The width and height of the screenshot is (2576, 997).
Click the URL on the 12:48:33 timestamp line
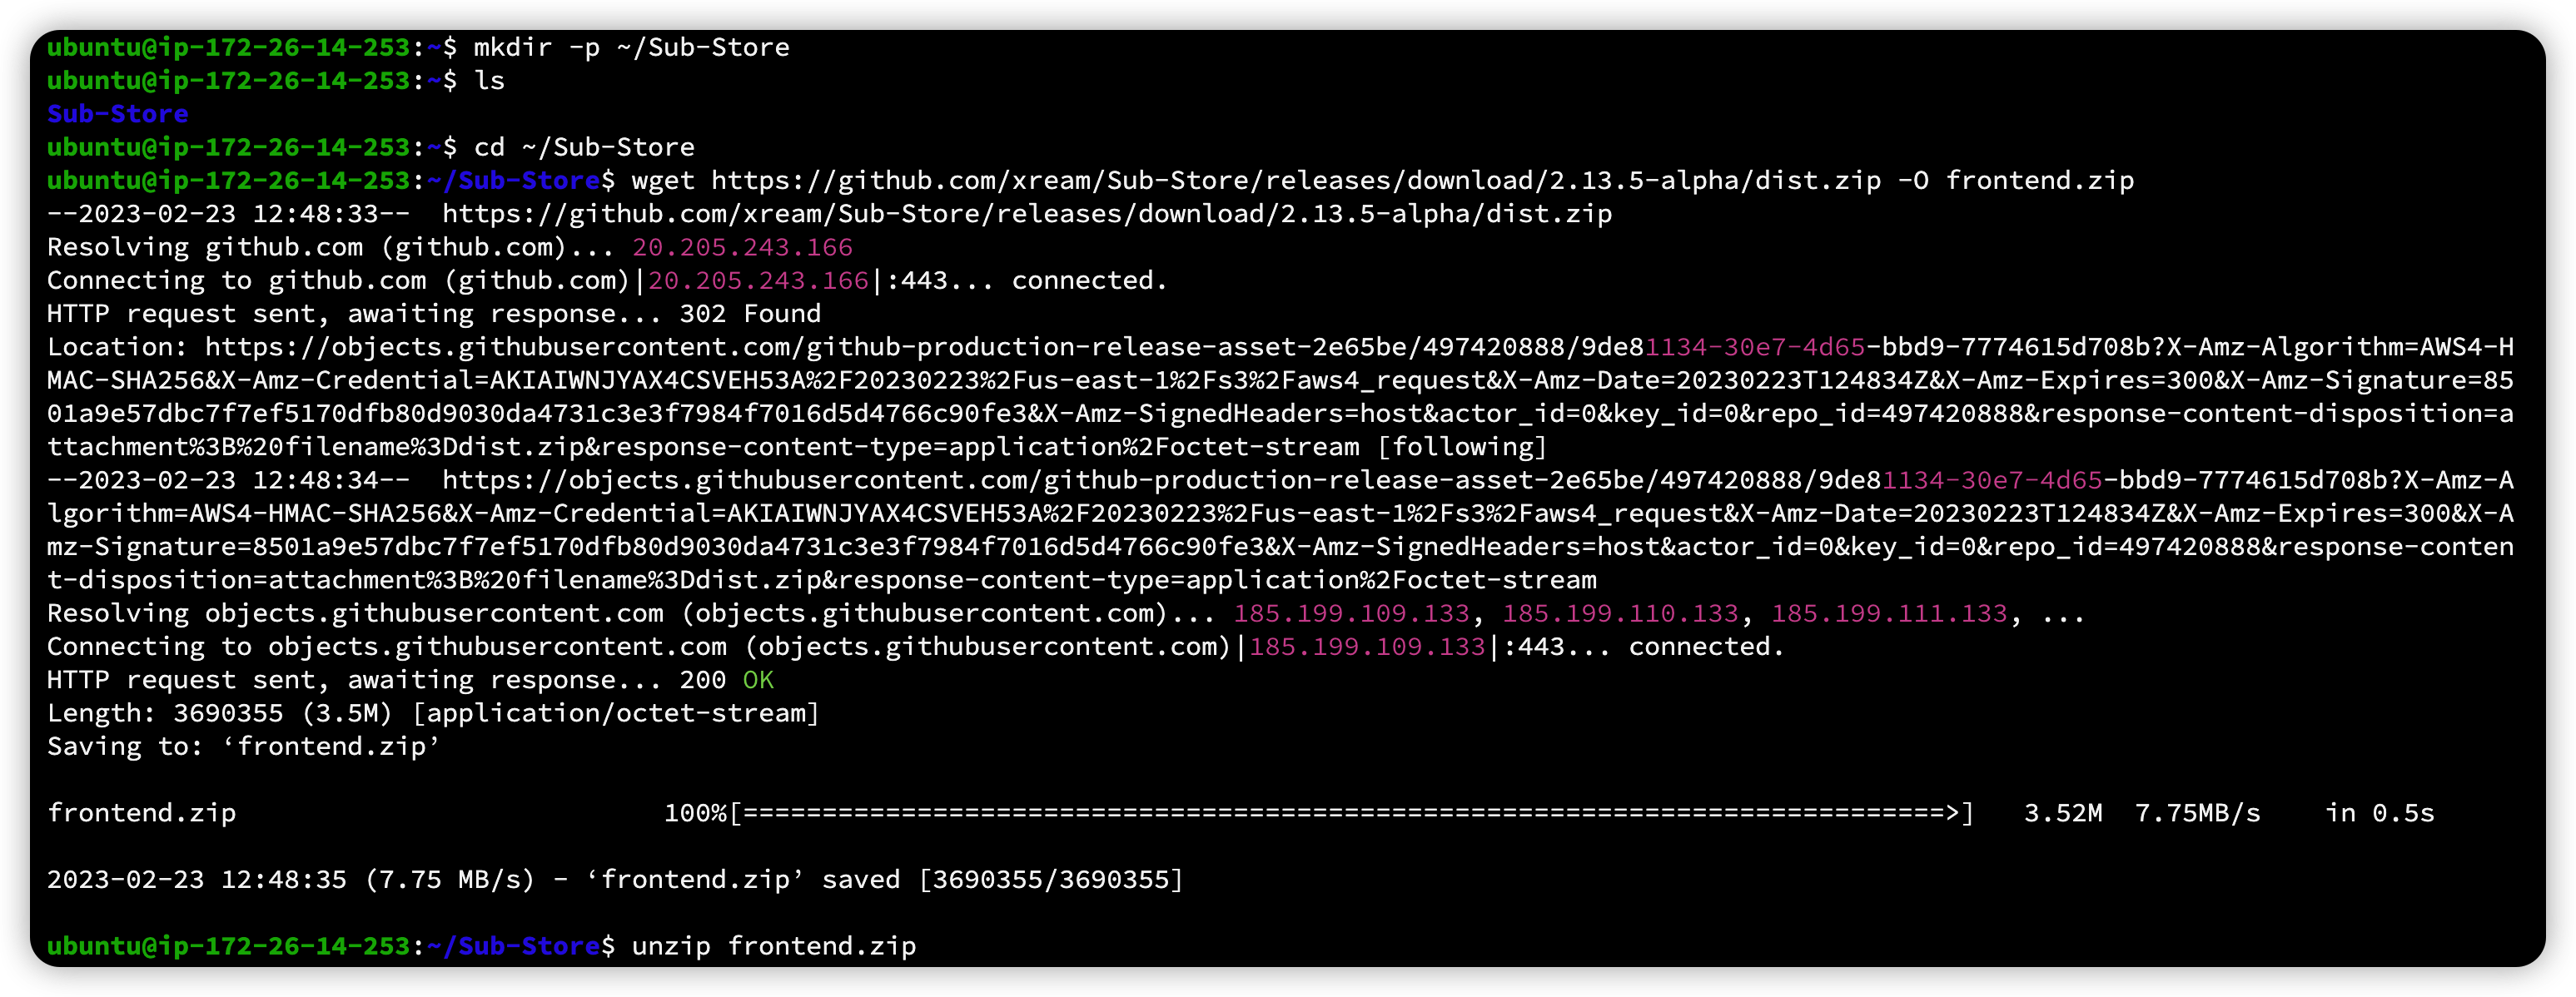1026,214
